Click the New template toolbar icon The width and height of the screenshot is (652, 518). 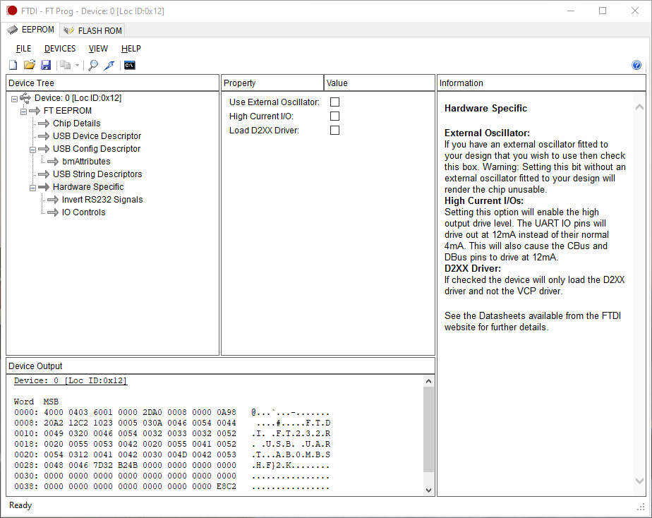[x=13, y=65]
